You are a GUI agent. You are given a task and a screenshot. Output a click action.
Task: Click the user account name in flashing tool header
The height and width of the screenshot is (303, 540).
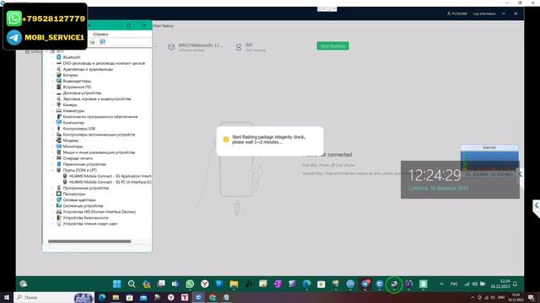[x=457, y=13]
